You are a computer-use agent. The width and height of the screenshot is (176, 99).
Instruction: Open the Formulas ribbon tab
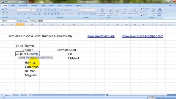34,5
